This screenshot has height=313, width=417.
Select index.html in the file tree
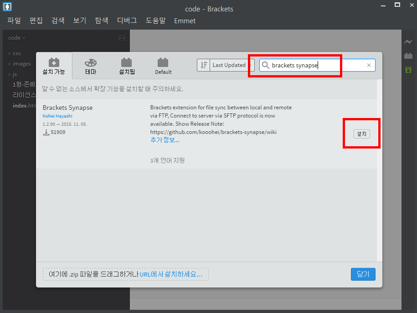(24, 106)
